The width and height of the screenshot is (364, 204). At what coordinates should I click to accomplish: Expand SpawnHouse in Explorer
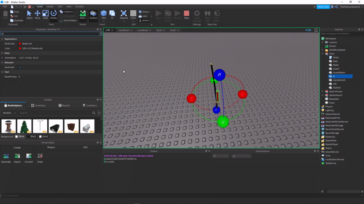coord(323,91)
